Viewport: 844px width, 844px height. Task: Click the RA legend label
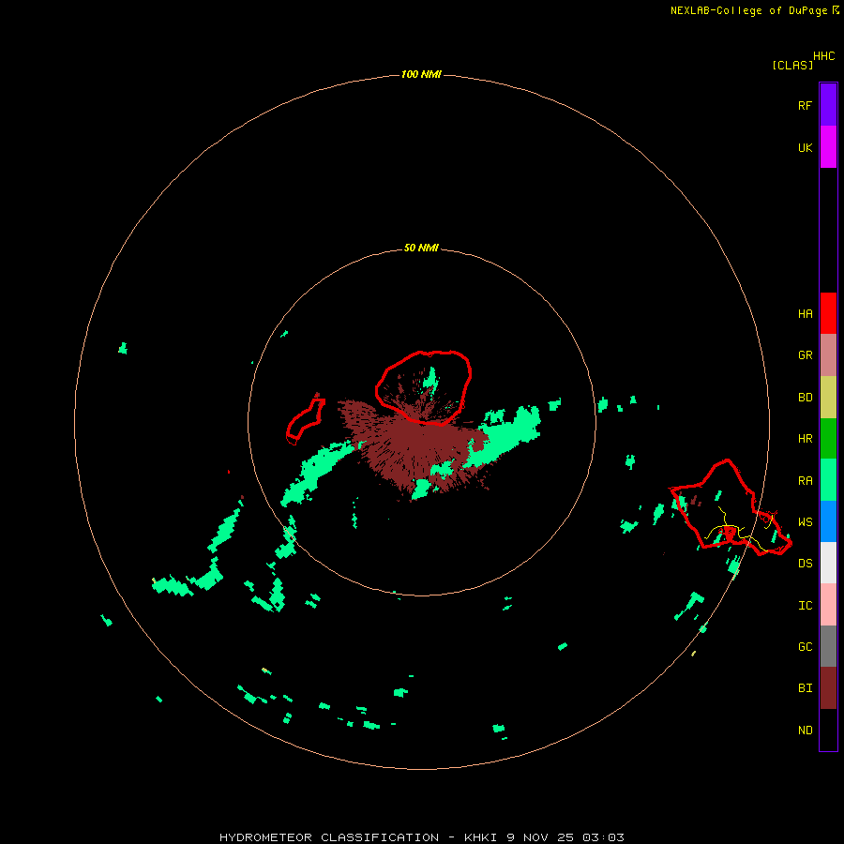(805, 481)
